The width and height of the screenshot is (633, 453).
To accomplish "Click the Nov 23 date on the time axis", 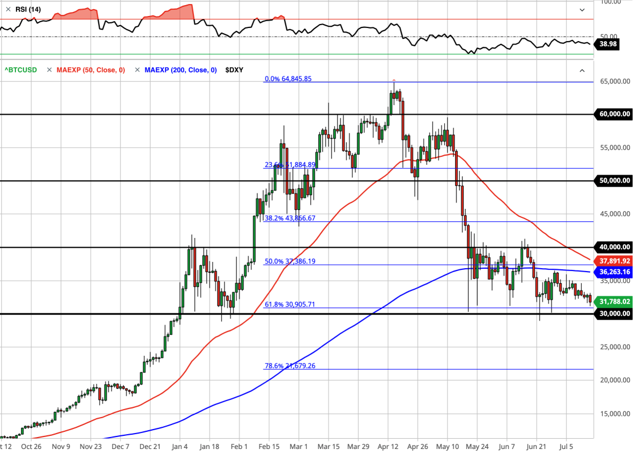I will pos(91,447).
